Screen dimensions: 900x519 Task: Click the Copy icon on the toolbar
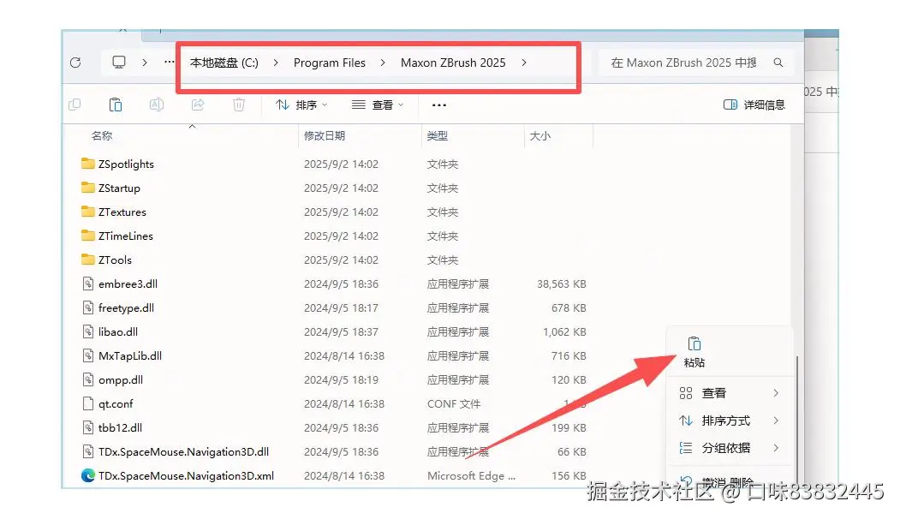[75, 104]
